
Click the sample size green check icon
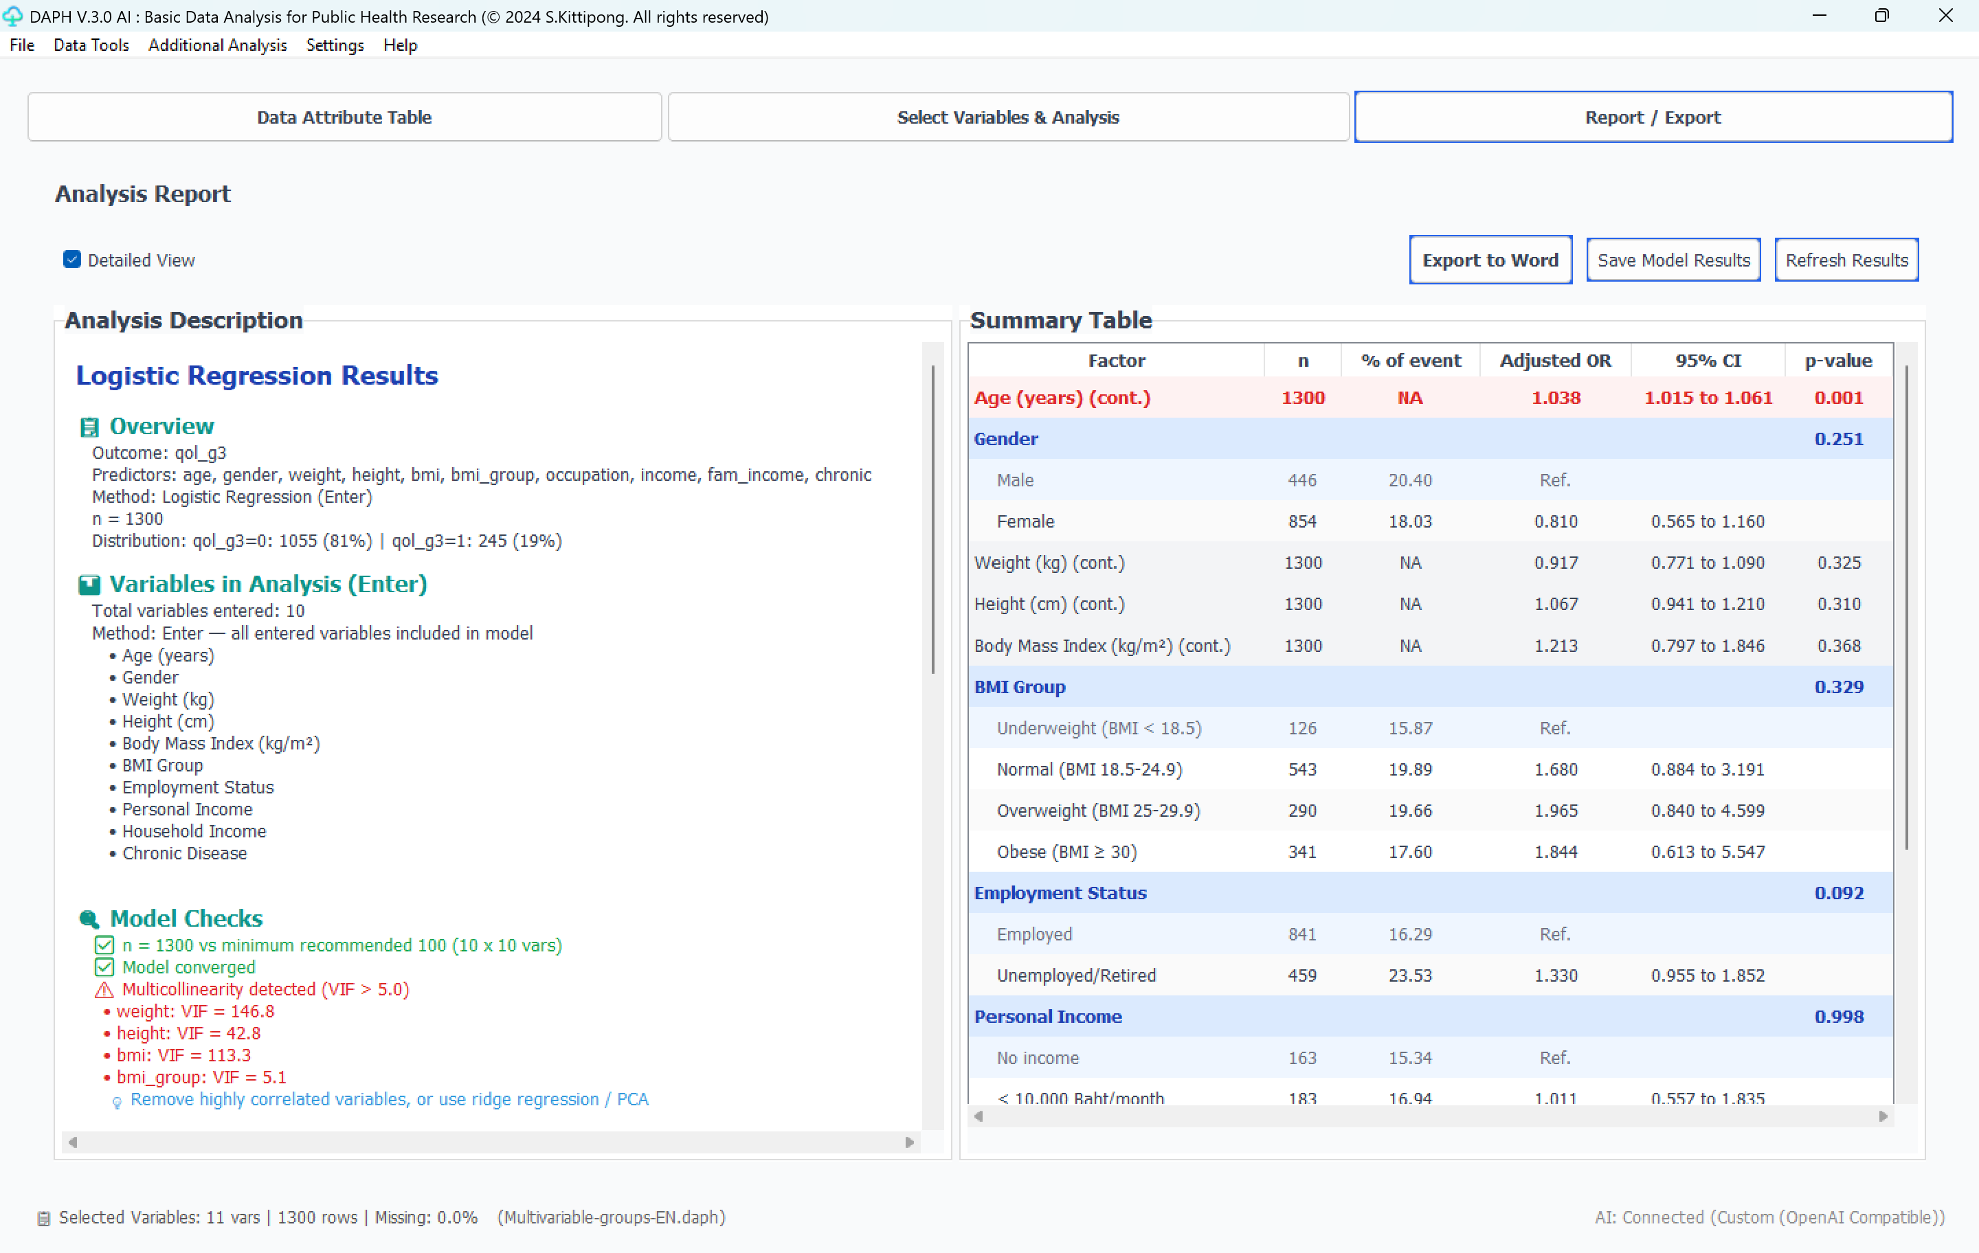pos(104,945)
